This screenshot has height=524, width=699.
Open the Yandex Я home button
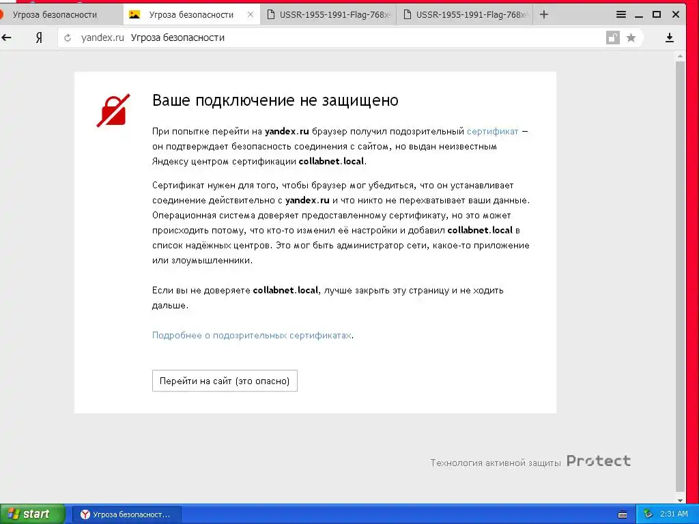pos(39,38)
